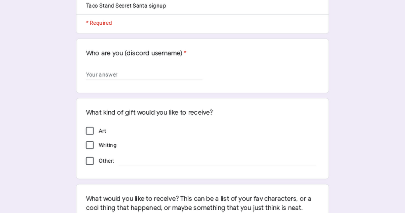The width and height of the screenshot is (405, 213).
Task: Tick the Writing checkbox
Action: click(x=90, y=145)
